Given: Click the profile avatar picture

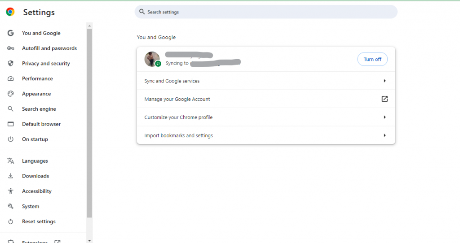Looking at the screenshot, I should point(152,59).
